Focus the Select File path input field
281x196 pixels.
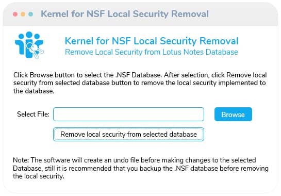128,114
